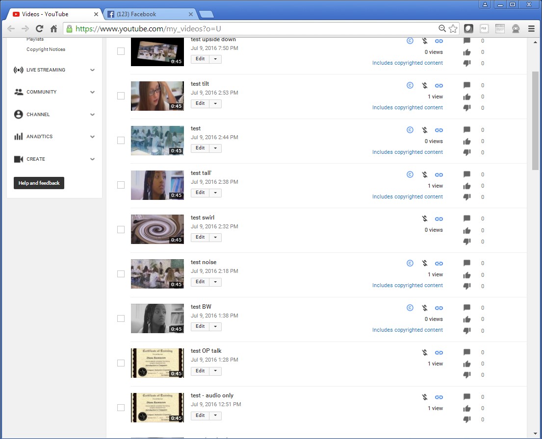
Task: Click the thumbs up icon for test BW
Action: [467, 319]
